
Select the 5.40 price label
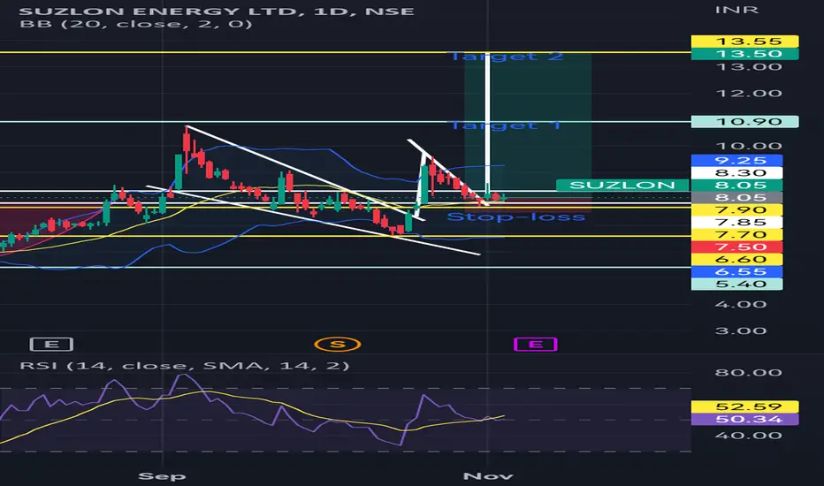click(x=736, y=285)
